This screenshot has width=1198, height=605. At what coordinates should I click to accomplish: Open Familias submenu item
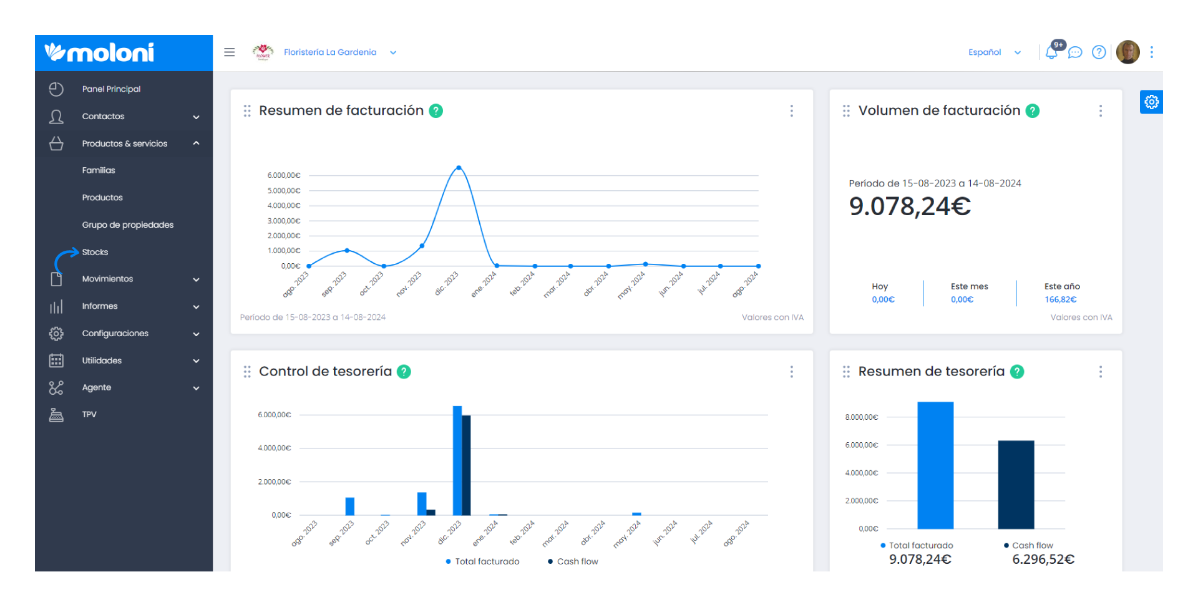pyautogui.click(x=99, y=170)
